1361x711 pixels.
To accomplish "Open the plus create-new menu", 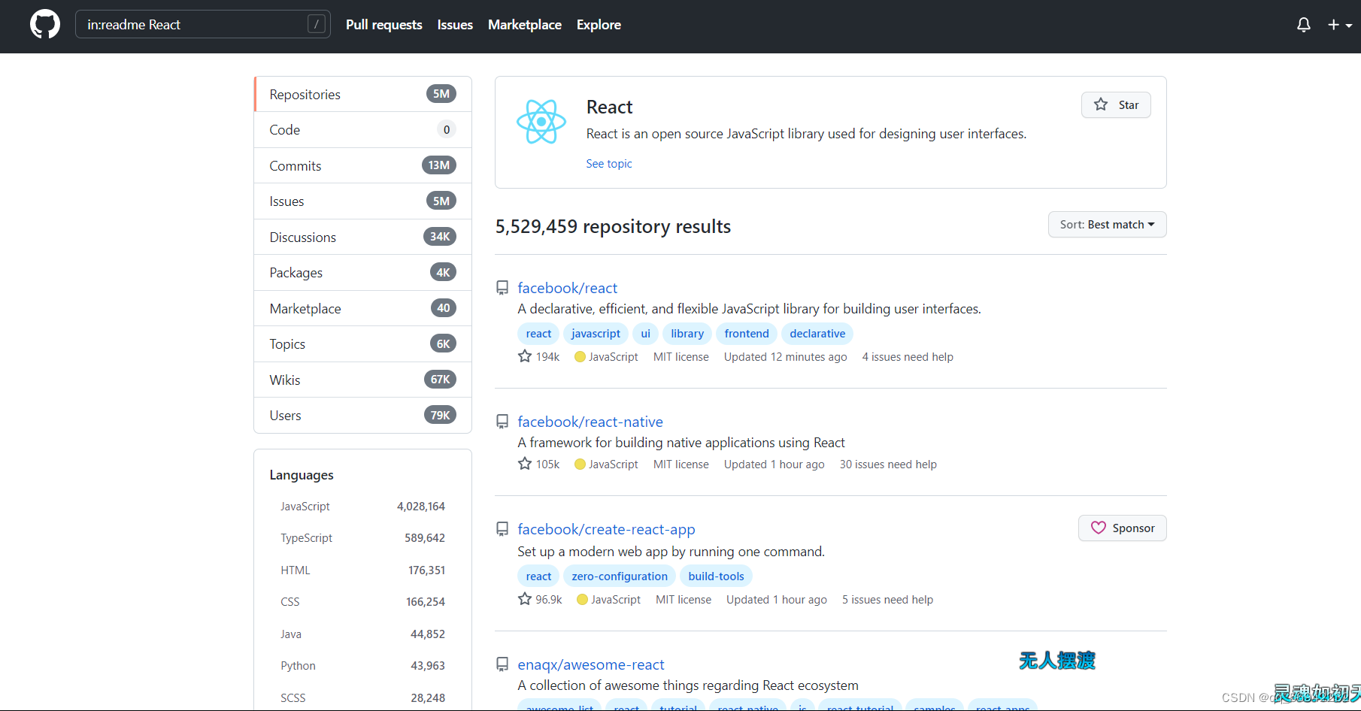I will click(1339, 25).
